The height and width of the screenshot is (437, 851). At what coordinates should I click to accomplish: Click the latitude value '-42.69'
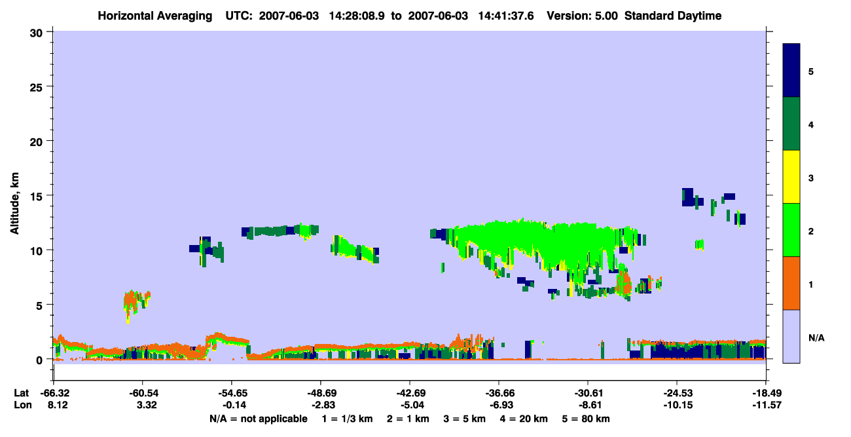pos(410,393)
